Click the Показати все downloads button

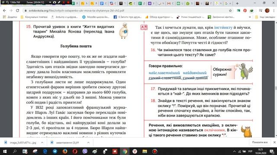pyautogui.click(x=260, y=143)
